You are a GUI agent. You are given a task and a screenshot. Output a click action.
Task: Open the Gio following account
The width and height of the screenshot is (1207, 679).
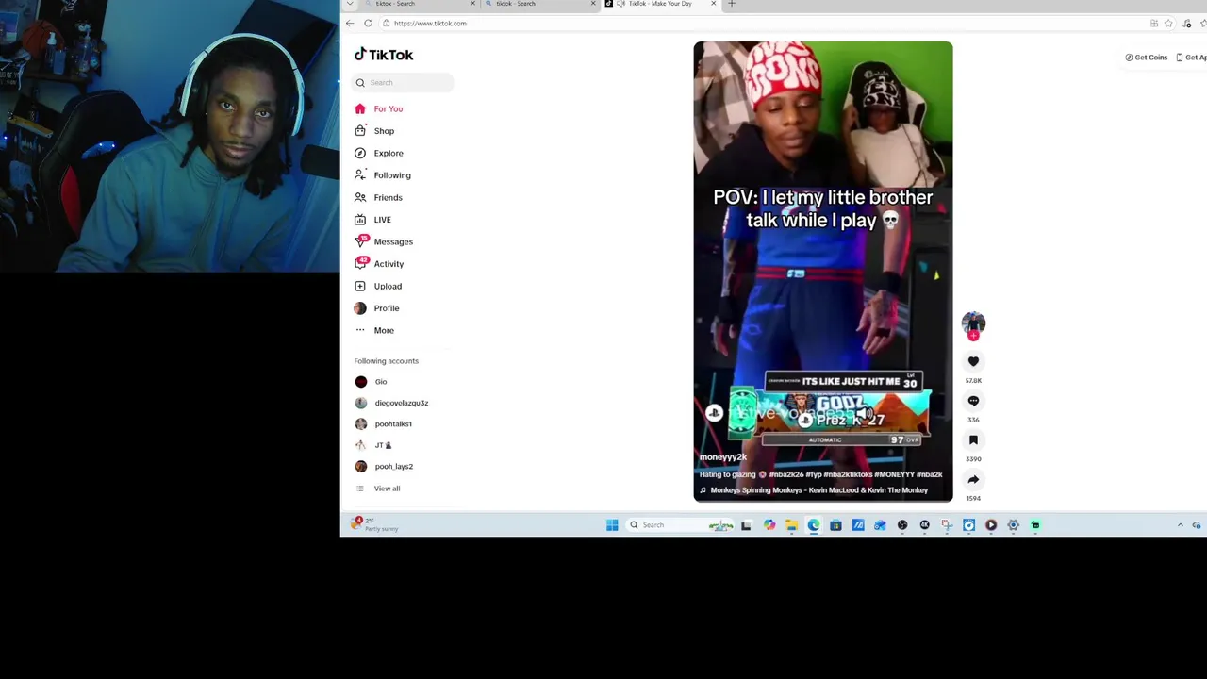coord(371,382)
